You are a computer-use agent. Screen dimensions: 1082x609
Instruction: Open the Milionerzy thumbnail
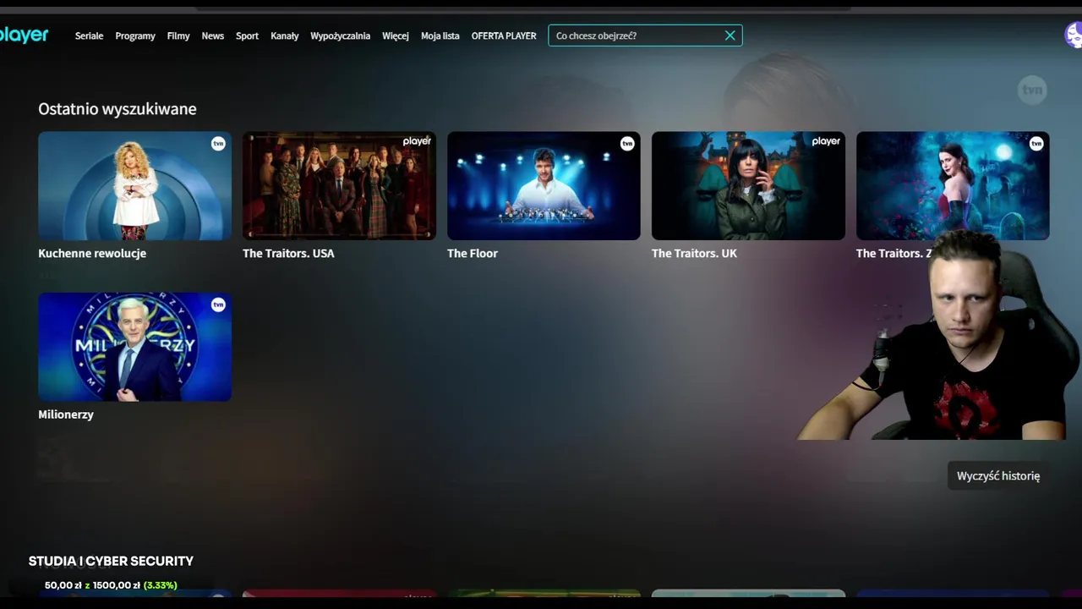134,347
